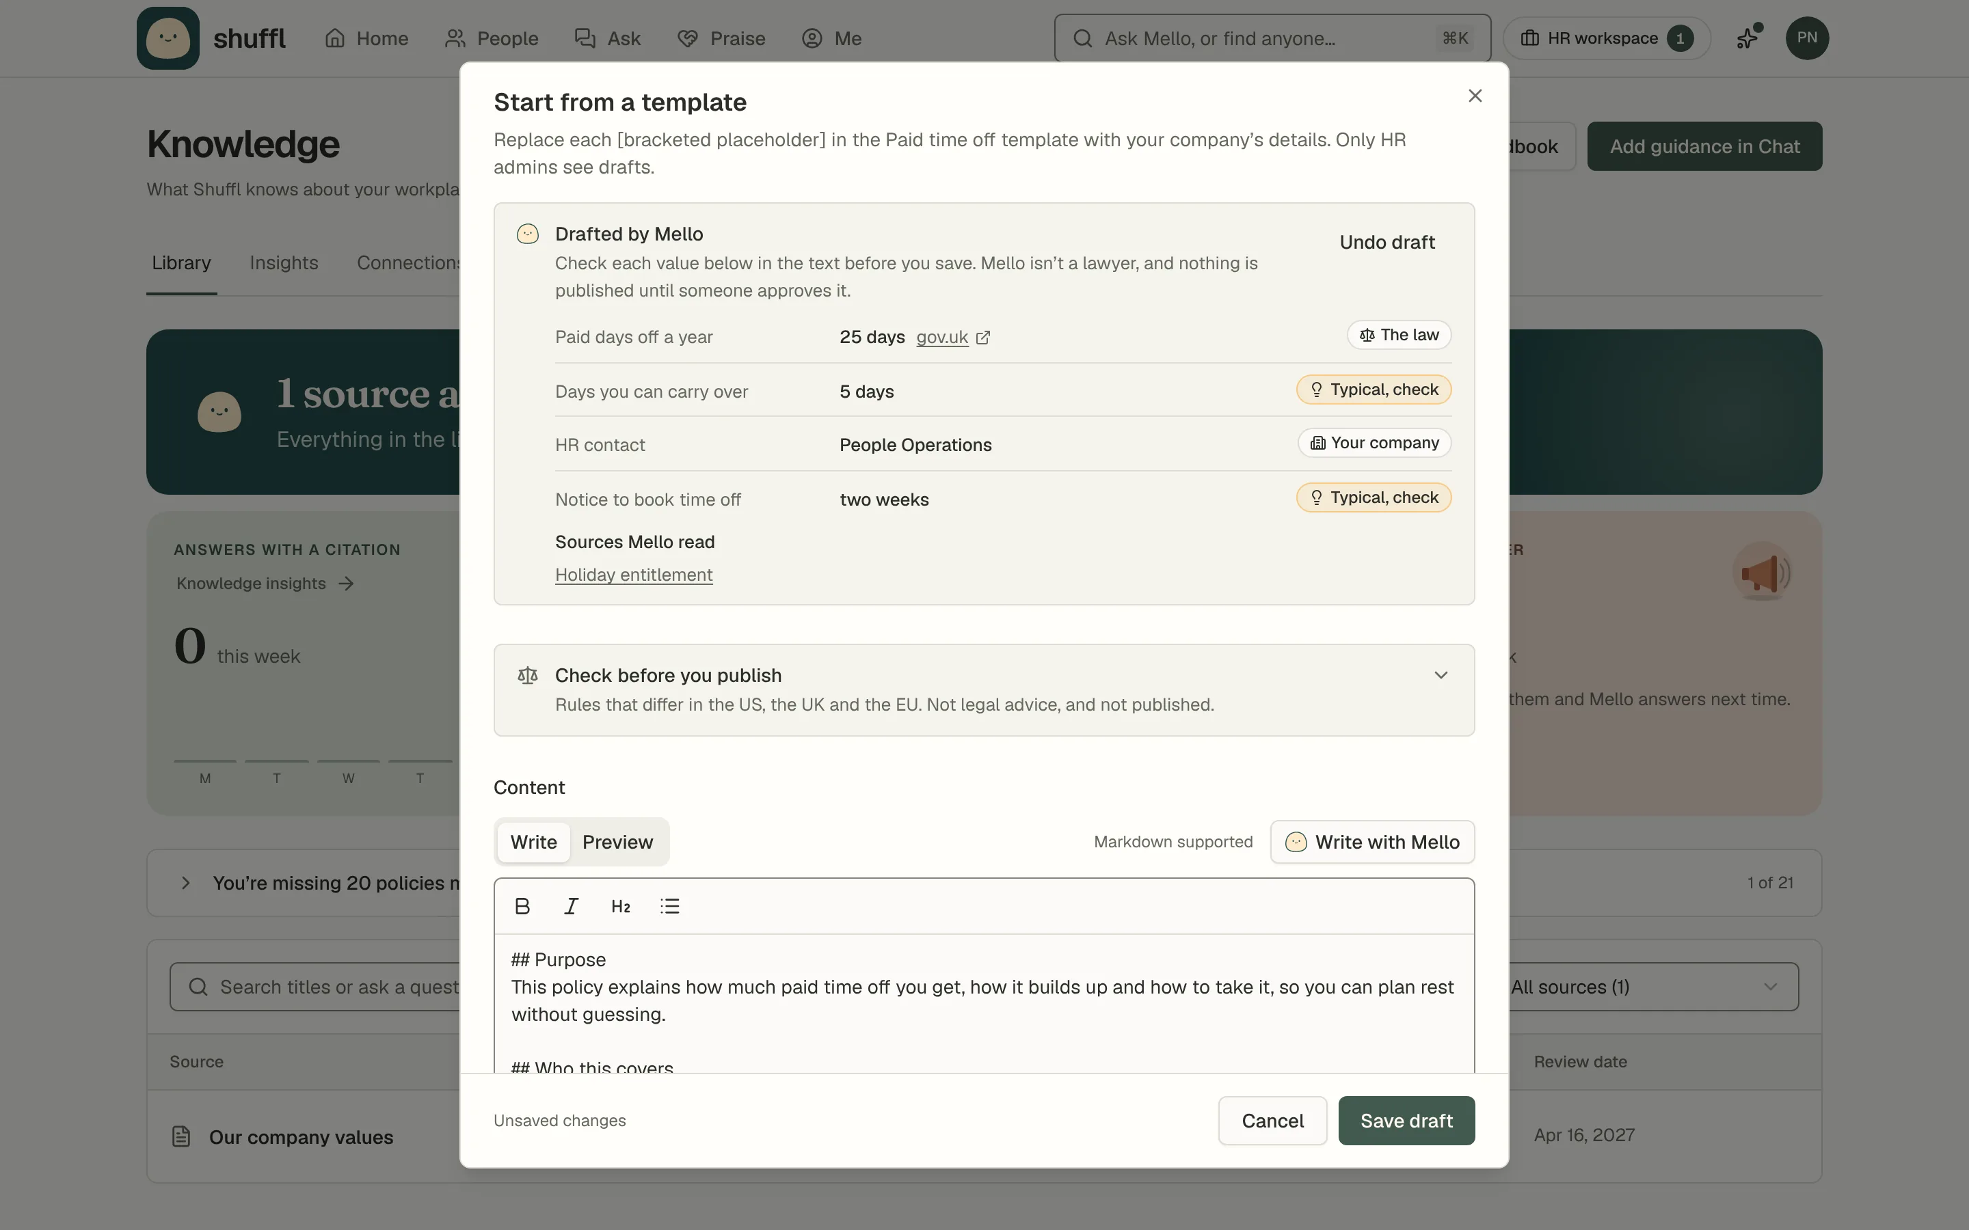
Task: Select the Library tab
Action: tap(181, 263)
